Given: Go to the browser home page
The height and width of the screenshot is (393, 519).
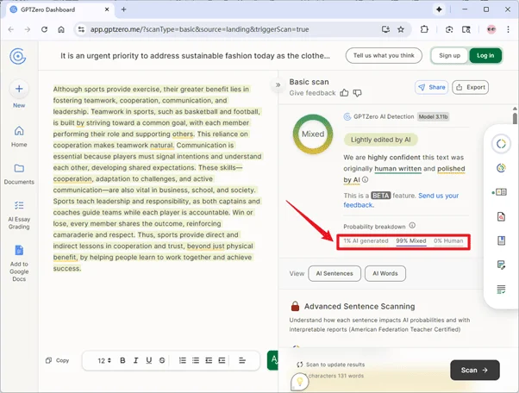Looking at the screenshot, I should pyautogui.click(x=61, y=29).
